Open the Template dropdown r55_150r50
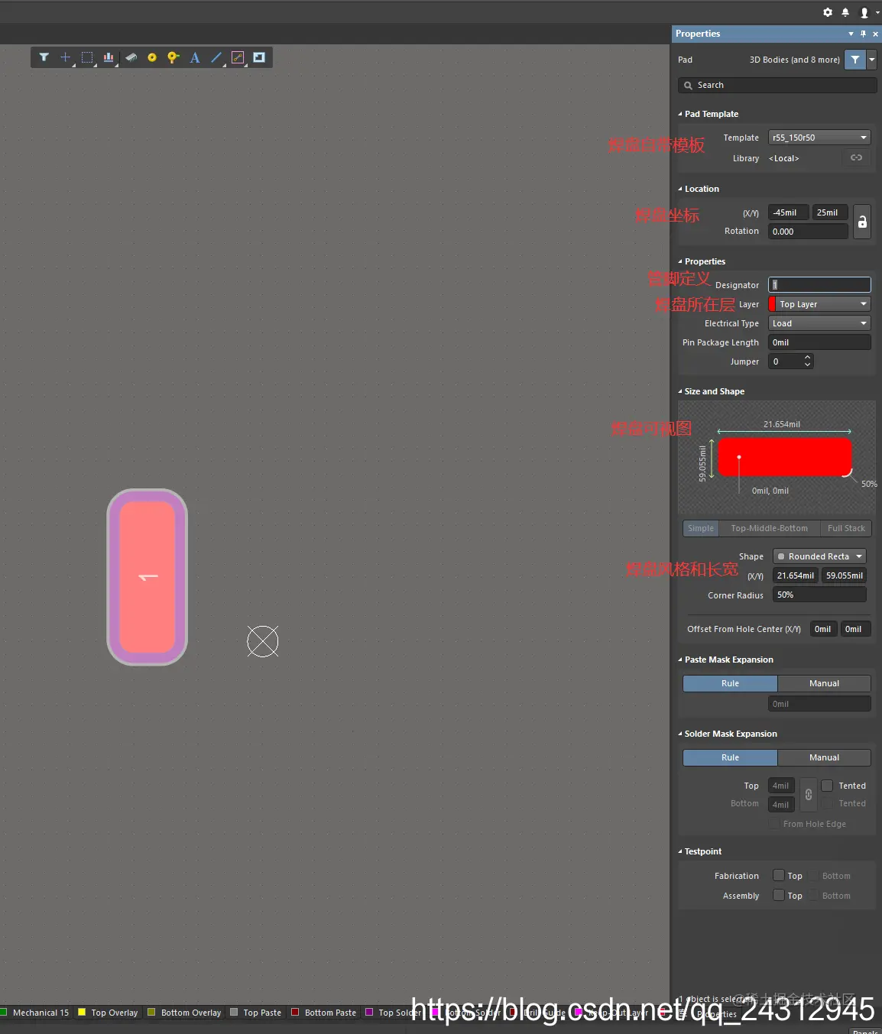This screenshot has width=882, height=1034. pos(819,138)
